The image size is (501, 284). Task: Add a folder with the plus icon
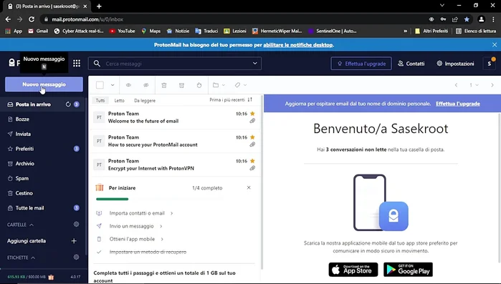pyautogui.click(x=74, y=241)
